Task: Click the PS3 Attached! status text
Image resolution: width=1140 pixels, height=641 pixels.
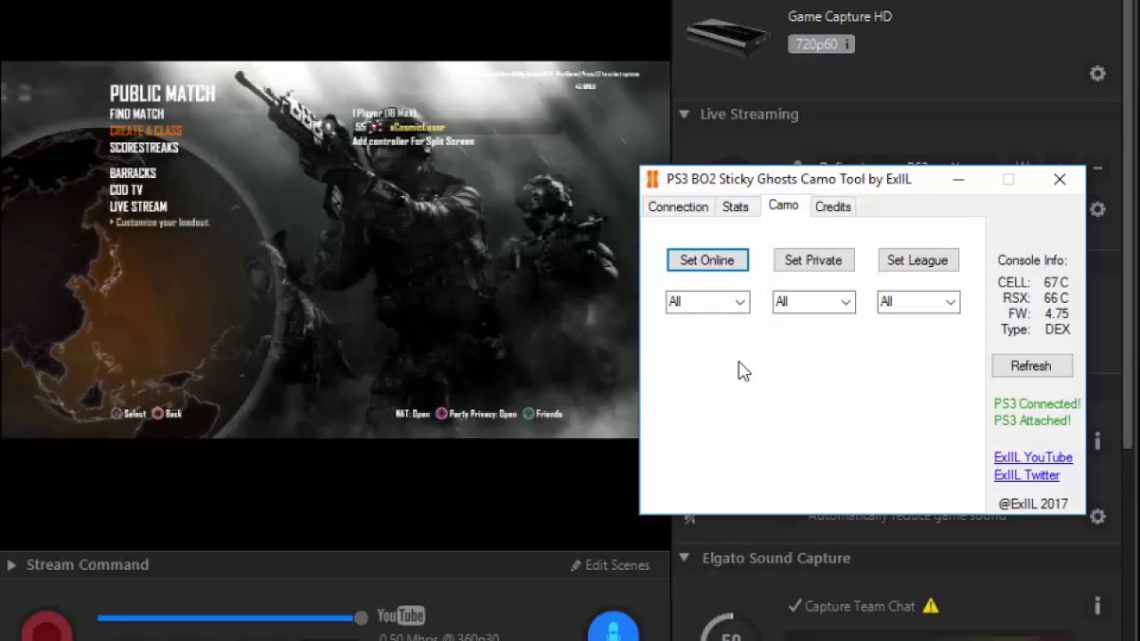Action: tap(1032, 420)
